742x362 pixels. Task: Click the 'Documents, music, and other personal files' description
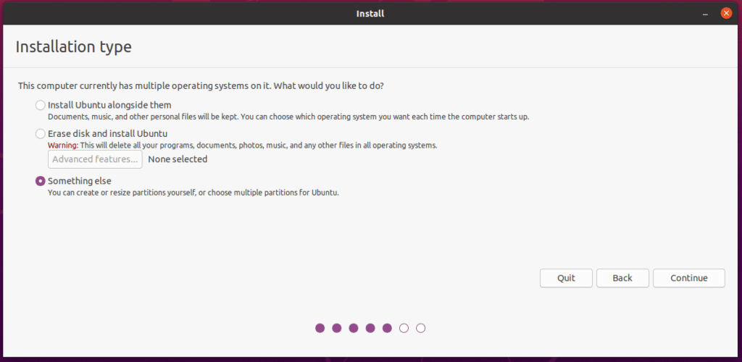(288, 117)
